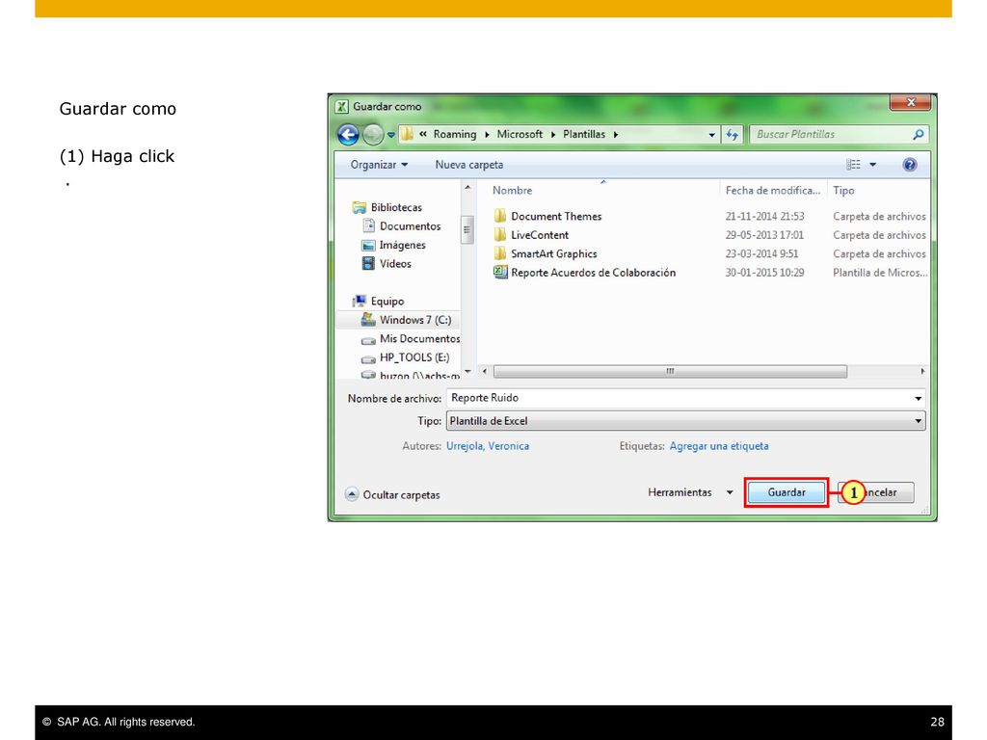Click the Plantillas breadcrumb segment
Viewport: 987px width, 740px height.
point(583,134)
